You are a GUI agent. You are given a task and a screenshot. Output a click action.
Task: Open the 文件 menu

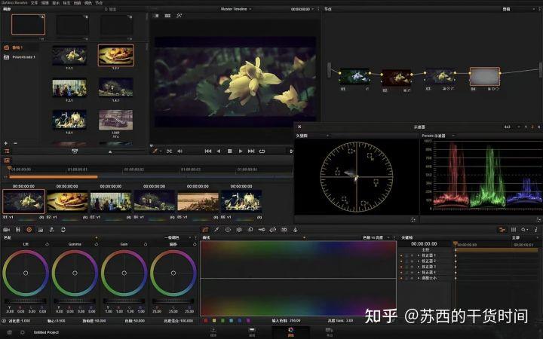pyautogui.click(x=34, y=3)
